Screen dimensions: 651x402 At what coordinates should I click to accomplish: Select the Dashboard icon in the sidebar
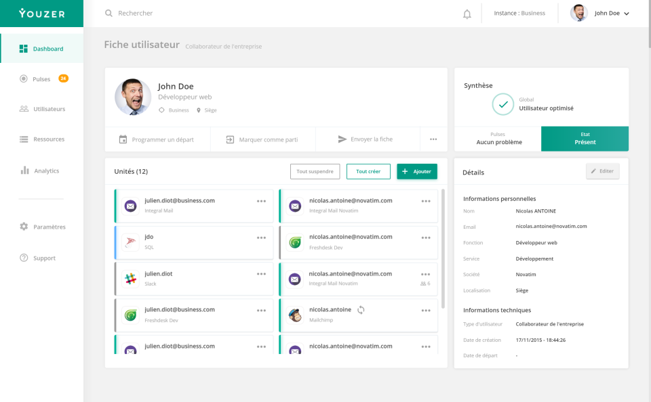pyautogui.click(x=22, y=48)
